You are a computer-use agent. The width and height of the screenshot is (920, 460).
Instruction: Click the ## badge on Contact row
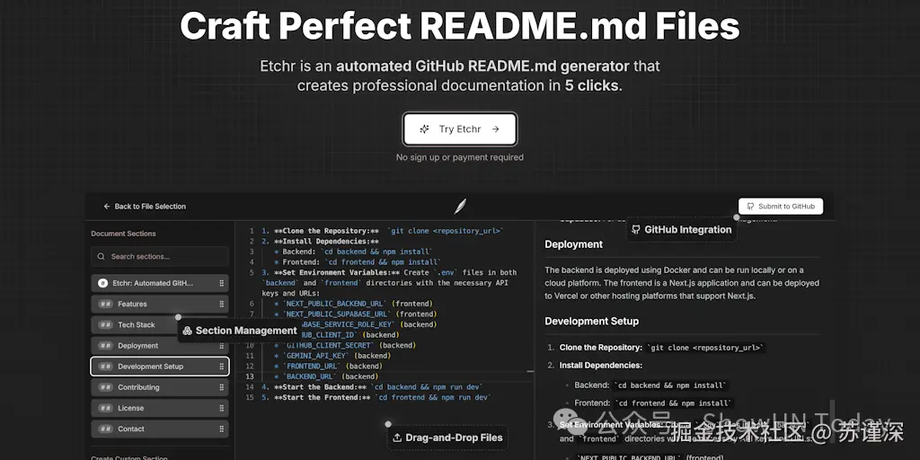(x=106, y=429)
